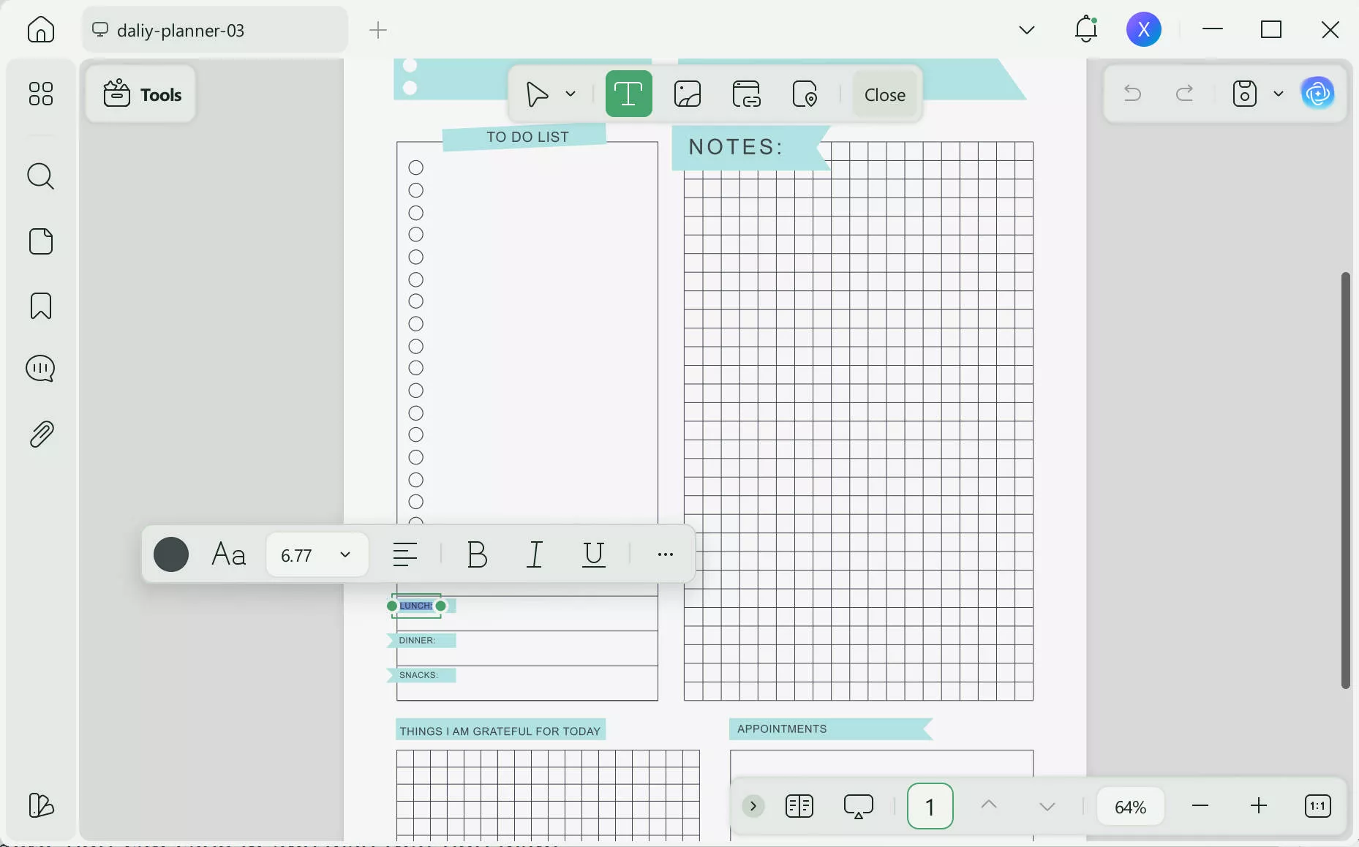Open the zoom level 64% box

(x=1131, y=807)
